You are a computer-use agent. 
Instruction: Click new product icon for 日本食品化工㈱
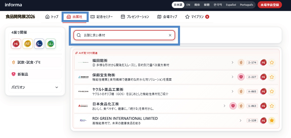233,106
